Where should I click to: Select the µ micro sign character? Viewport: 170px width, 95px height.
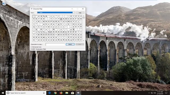tap(71, 29)
